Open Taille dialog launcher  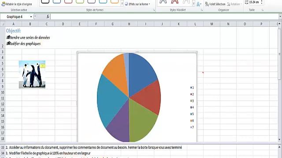click(263, 10)
